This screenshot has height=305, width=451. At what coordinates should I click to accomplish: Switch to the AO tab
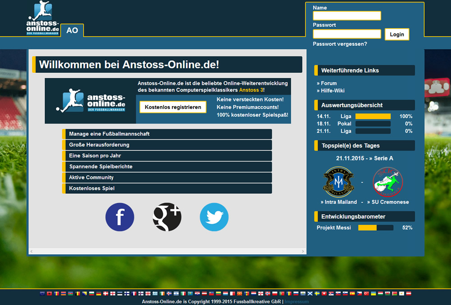pyautogui.click(x=72, y=30)
